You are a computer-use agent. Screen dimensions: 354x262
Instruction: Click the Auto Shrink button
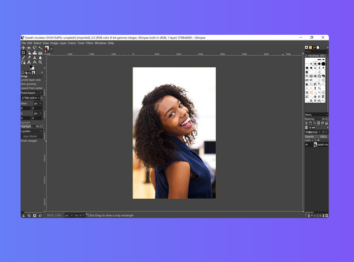coord(31,136)
